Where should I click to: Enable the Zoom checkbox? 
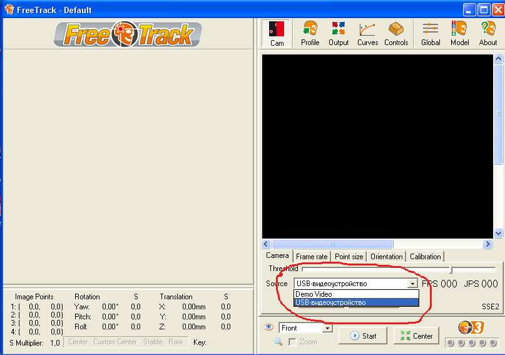(292, 342)
